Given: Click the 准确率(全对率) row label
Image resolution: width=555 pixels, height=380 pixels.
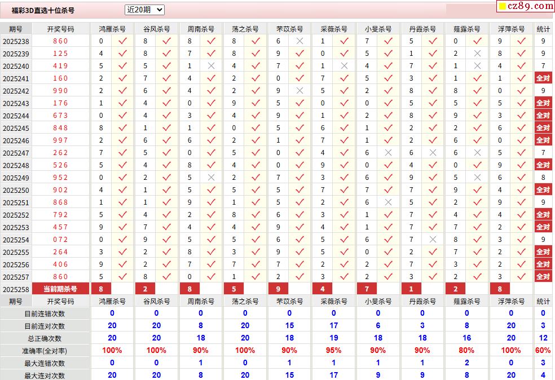Looking at the screenshot, I should [x=45, y=351].
